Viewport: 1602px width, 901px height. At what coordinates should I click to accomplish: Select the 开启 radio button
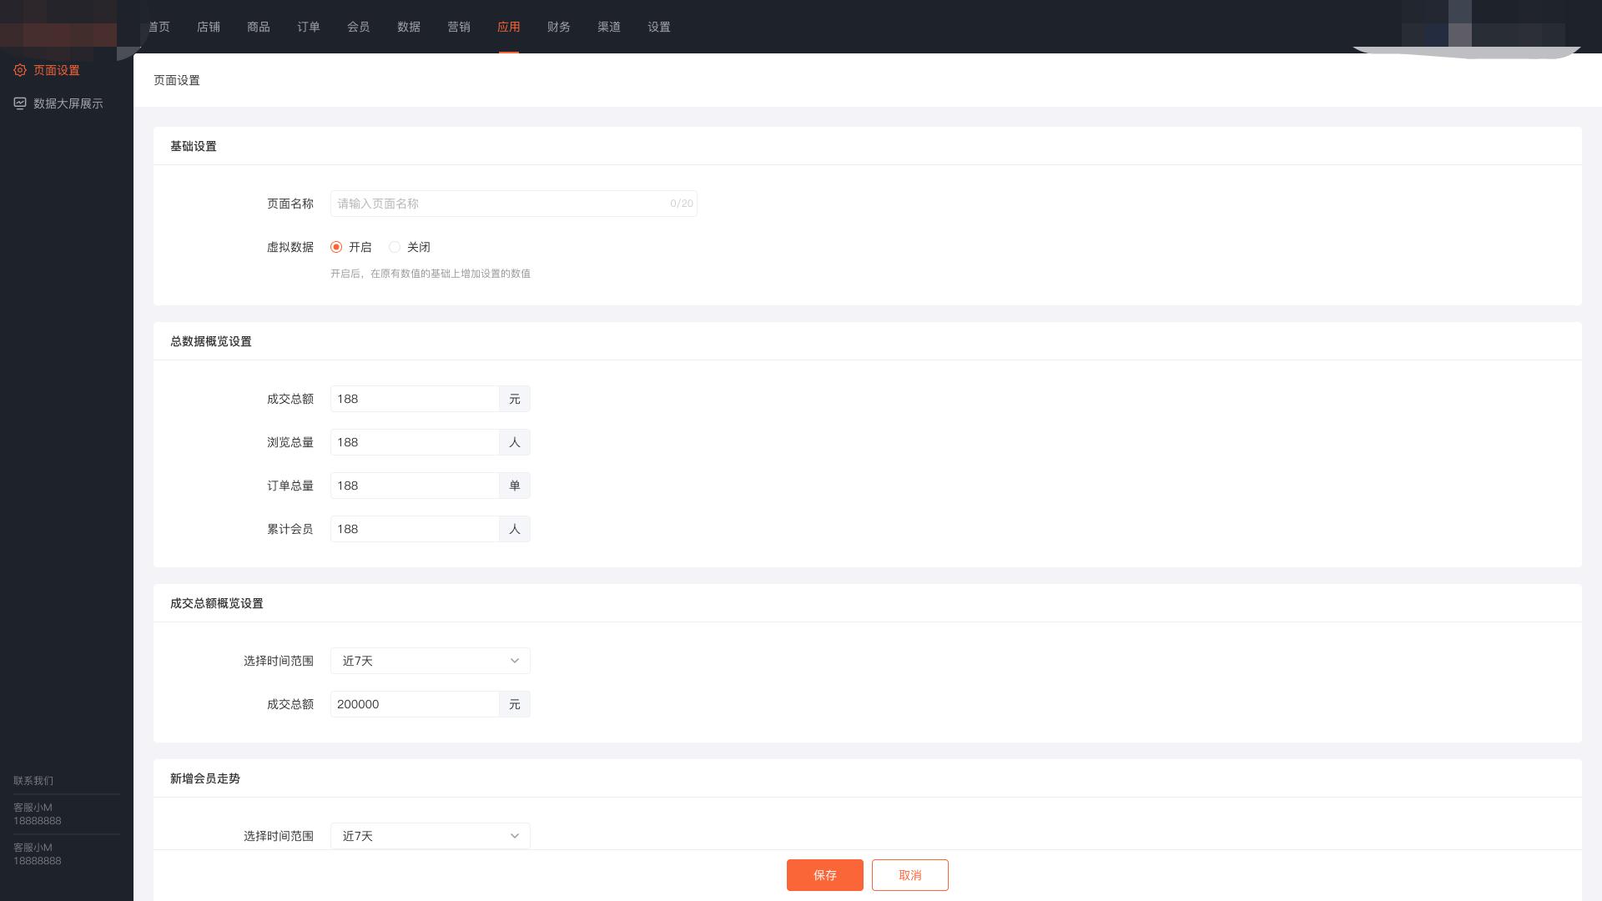click(336, 247)
